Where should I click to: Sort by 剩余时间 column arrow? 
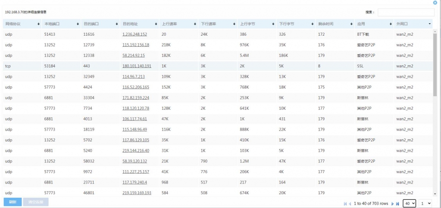pyautogui.click(x=351, y=24)
